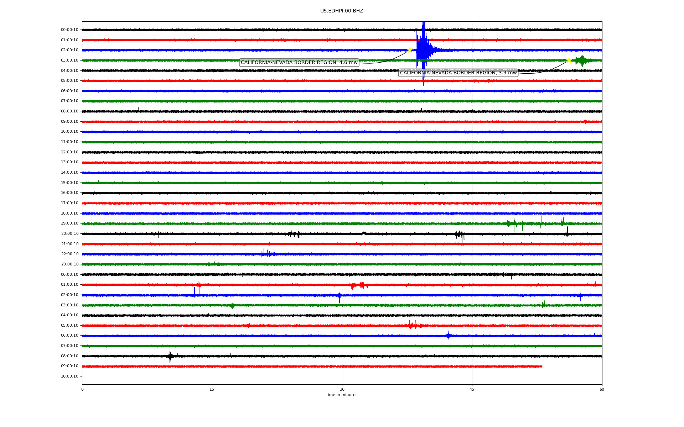Screen dimensions: 684x427
Task: Click the 13:00:10 time label
Action: [69, 162]
